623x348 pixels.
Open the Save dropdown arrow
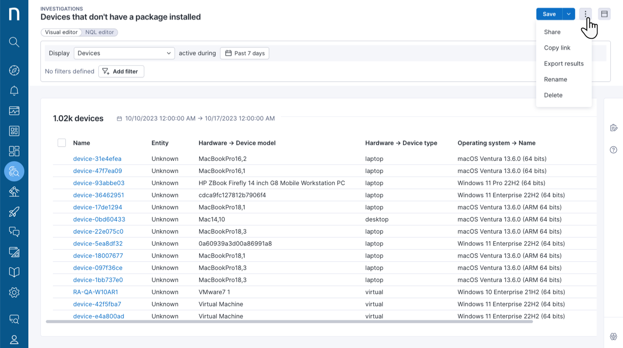(568, 14)
